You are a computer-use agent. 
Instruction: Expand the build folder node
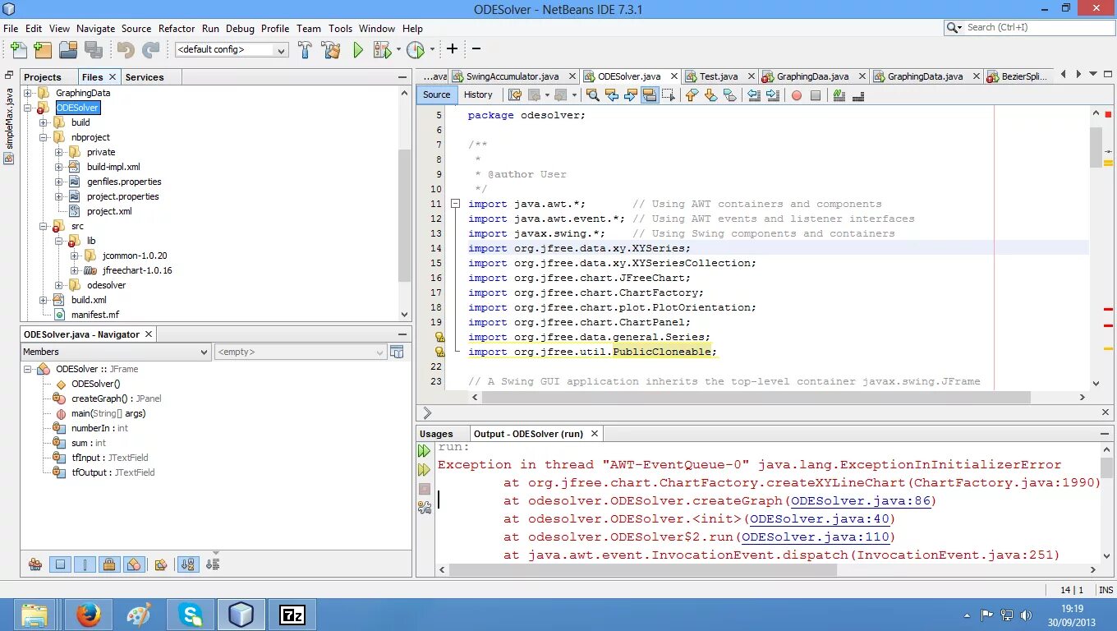tap(44, 122)
